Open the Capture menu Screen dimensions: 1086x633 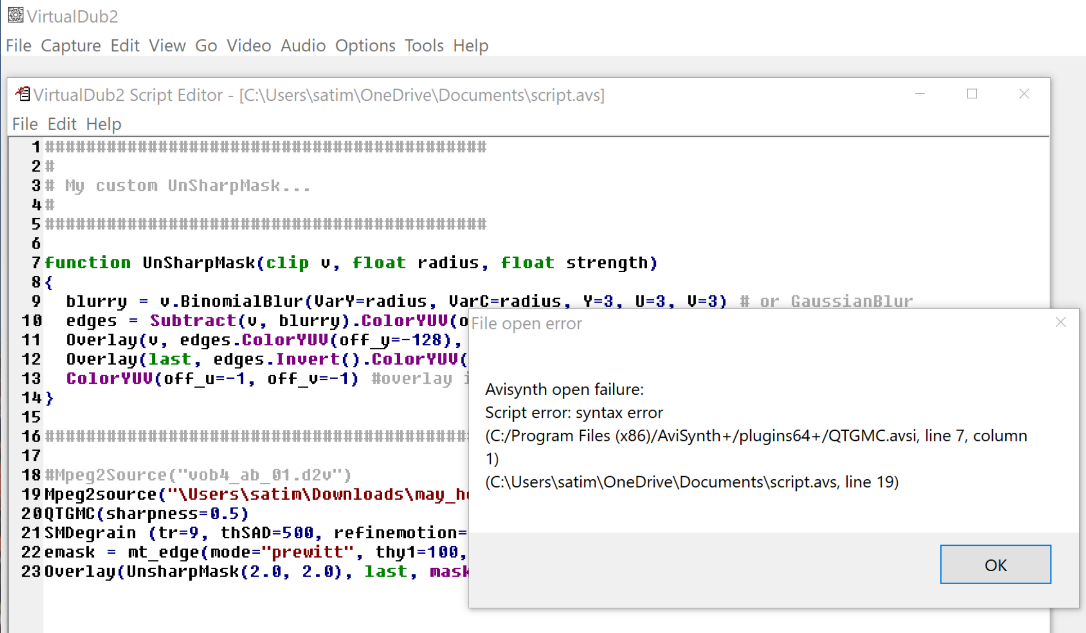(71, 46)
